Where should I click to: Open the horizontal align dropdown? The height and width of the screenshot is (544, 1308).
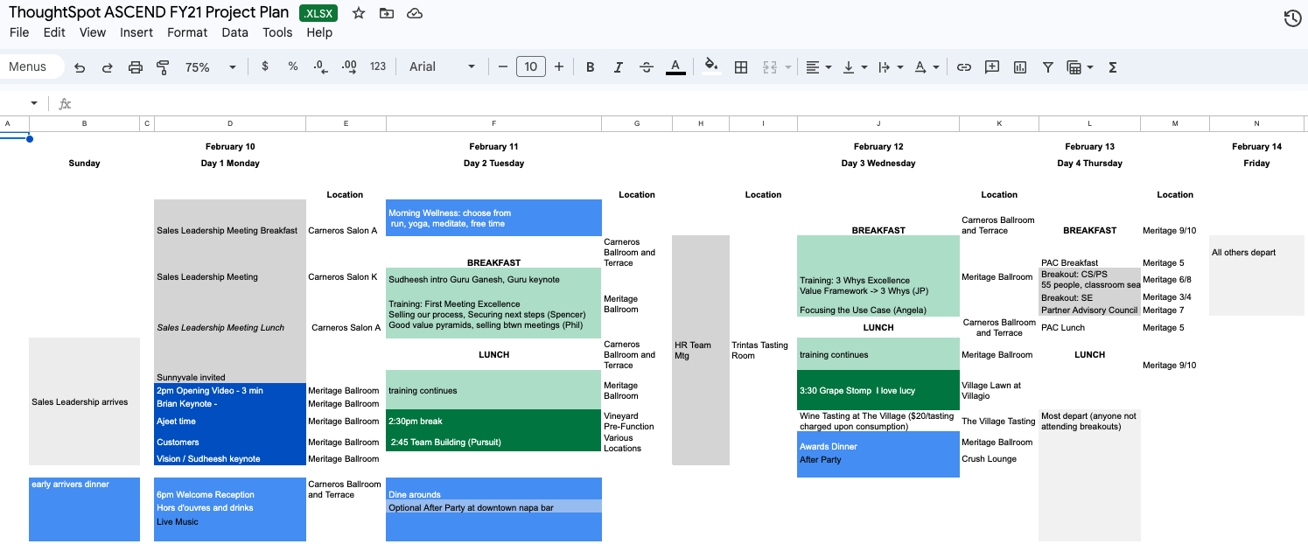coord(819,67)
